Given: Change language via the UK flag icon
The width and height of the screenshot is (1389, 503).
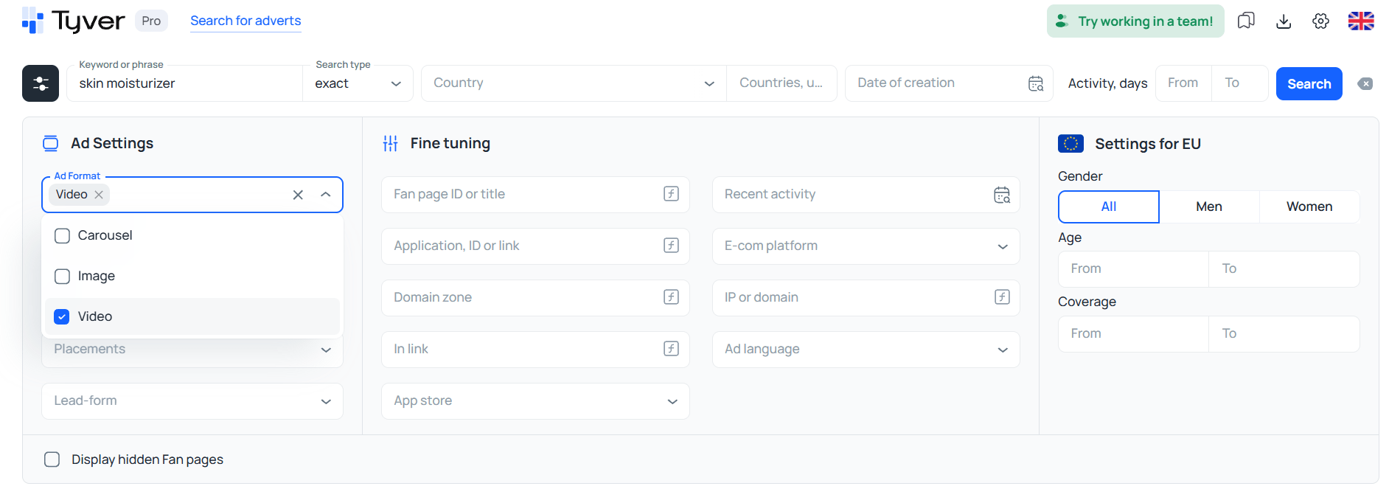Looking at the screenshot, I should click(x=1361, y=21).
